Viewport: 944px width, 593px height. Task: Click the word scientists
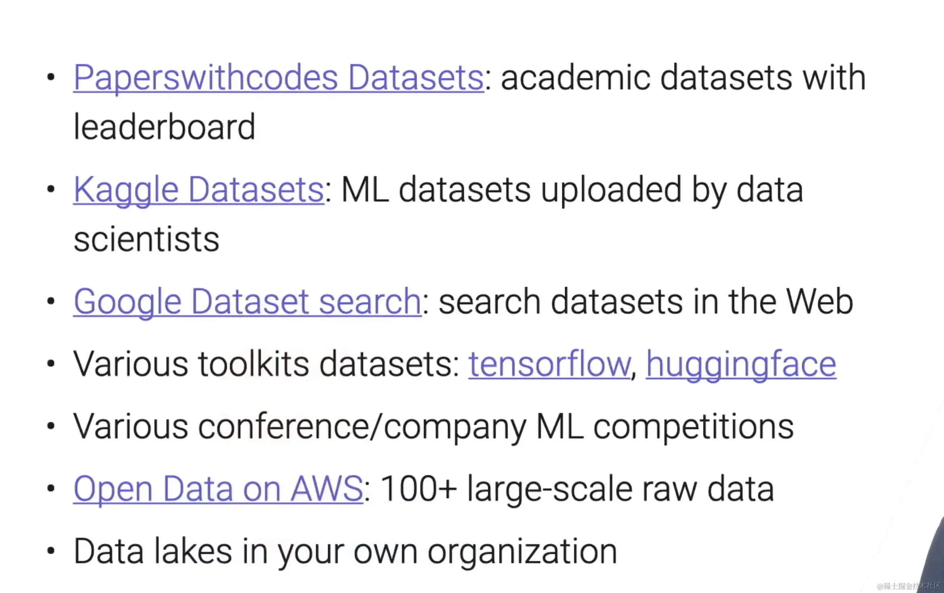[x=147, y=240]
